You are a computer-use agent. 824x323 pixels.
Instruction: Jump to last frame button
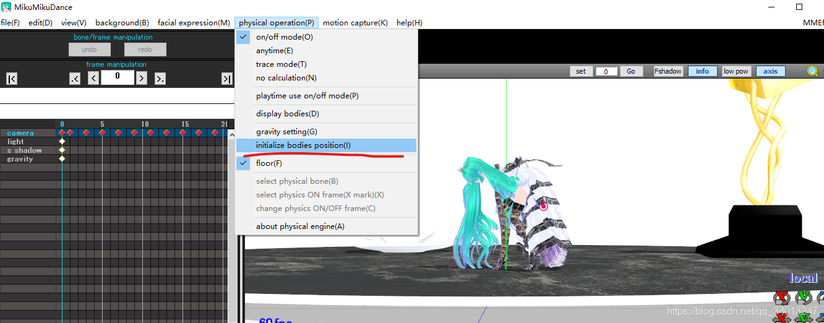(227, 79)
